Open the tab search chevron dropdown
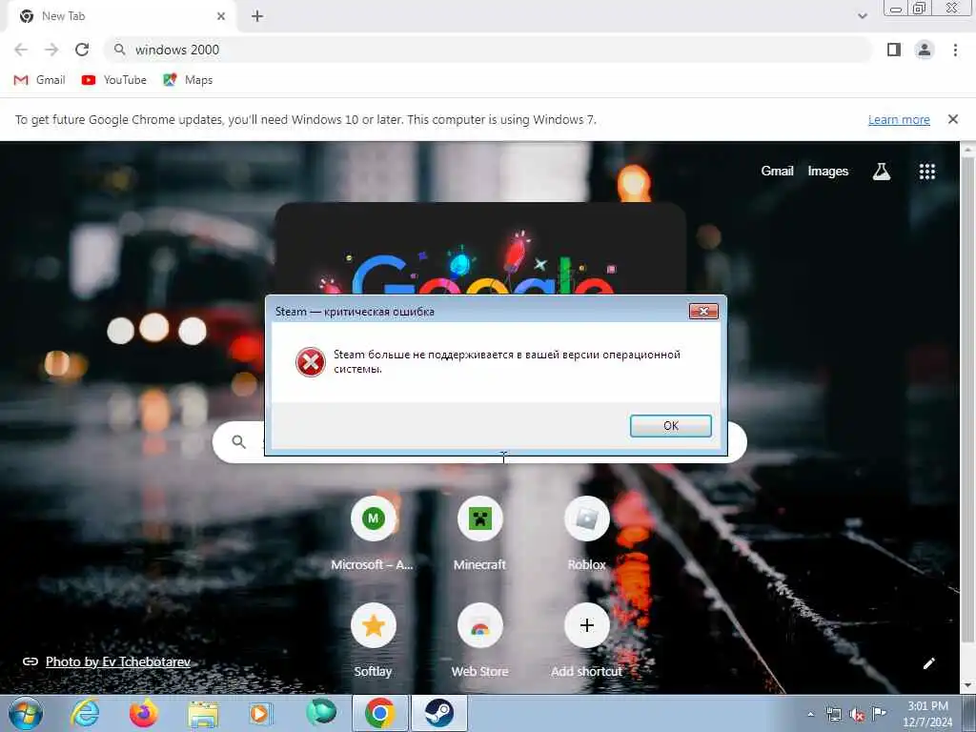Screen dimensions: 976x732 pos(862,16)
